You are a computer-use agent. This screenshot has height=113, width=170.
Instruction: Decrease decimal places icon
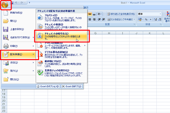[x=160, y=19]
